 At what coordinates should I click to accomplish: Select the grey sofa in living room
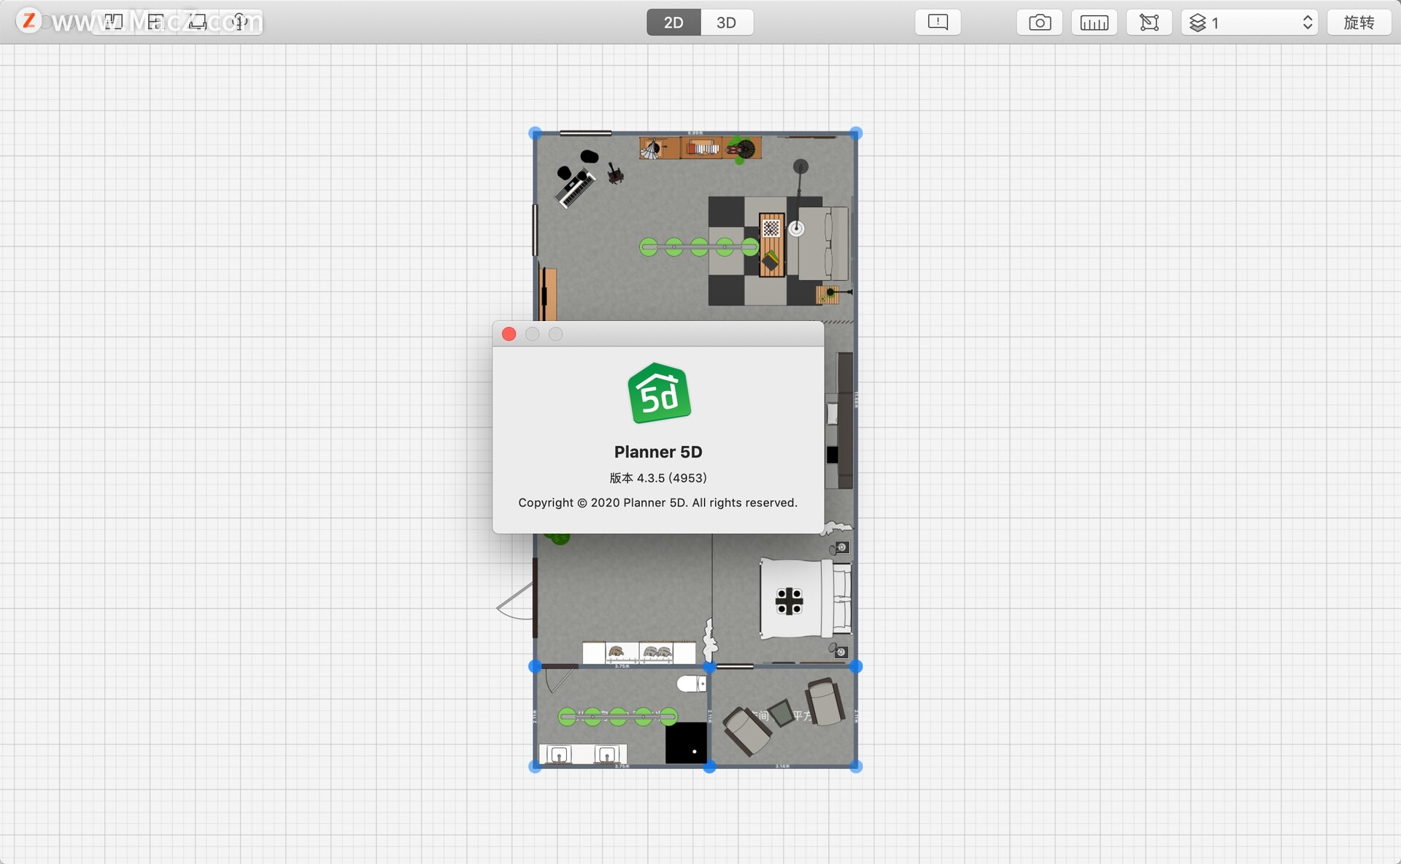click(x=825, y=244)
